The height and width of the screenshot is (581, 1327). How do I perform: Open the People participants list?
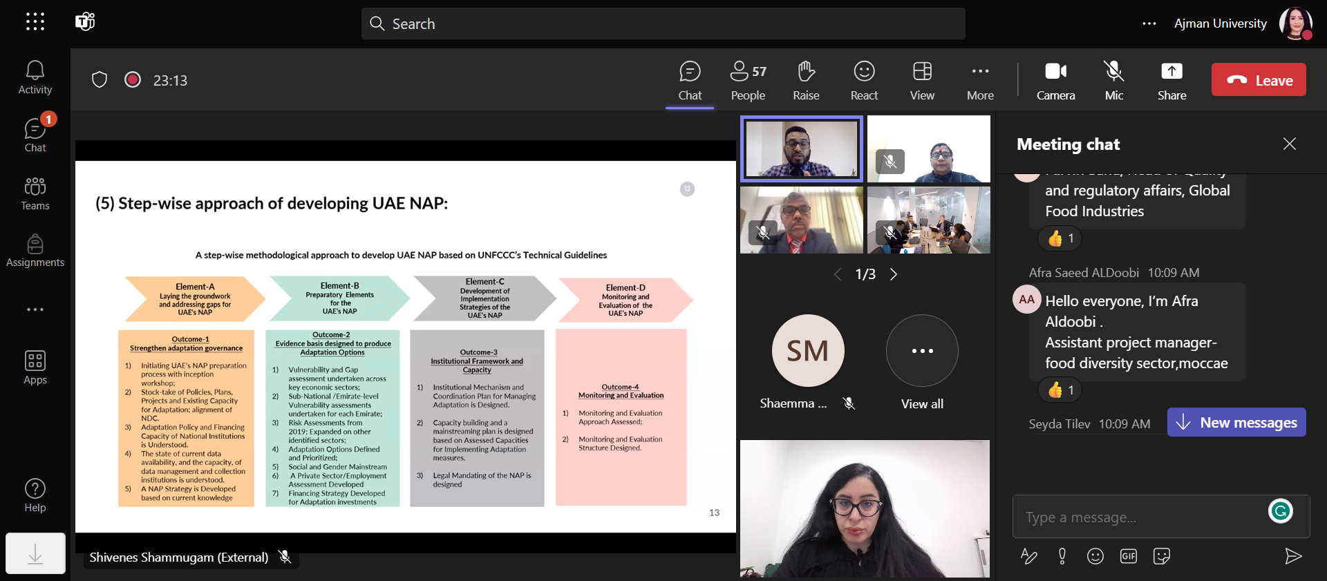pos(748,80)
